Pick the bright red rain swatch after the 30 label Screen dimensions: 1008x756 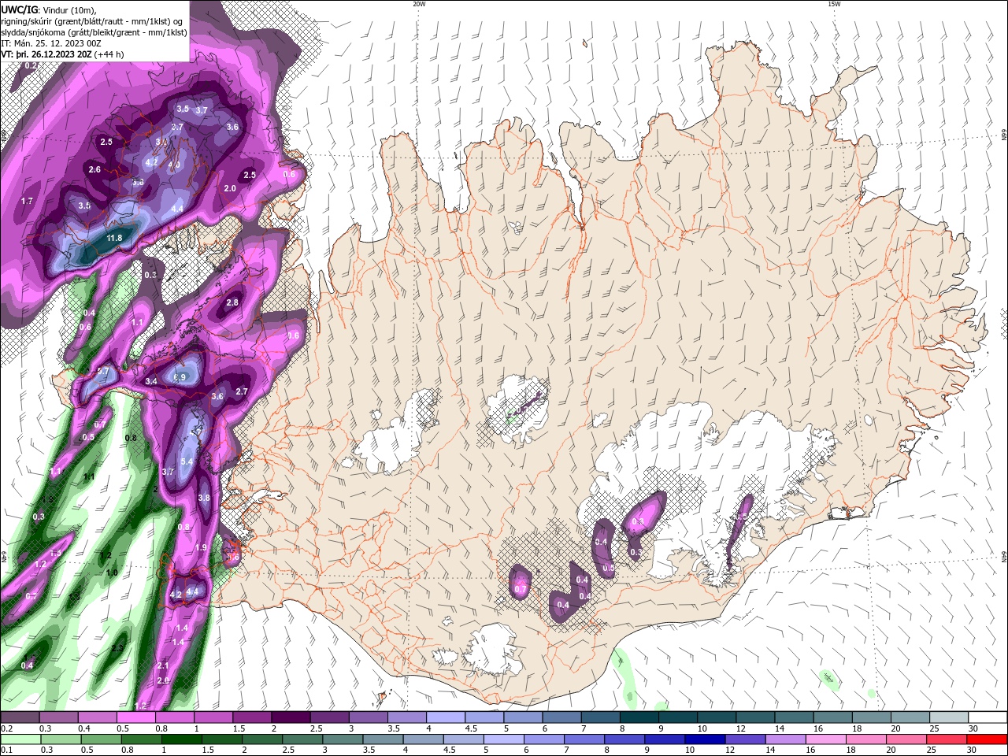point(987,739)
